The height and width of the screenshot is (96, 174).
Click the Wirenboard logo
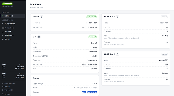7,4
